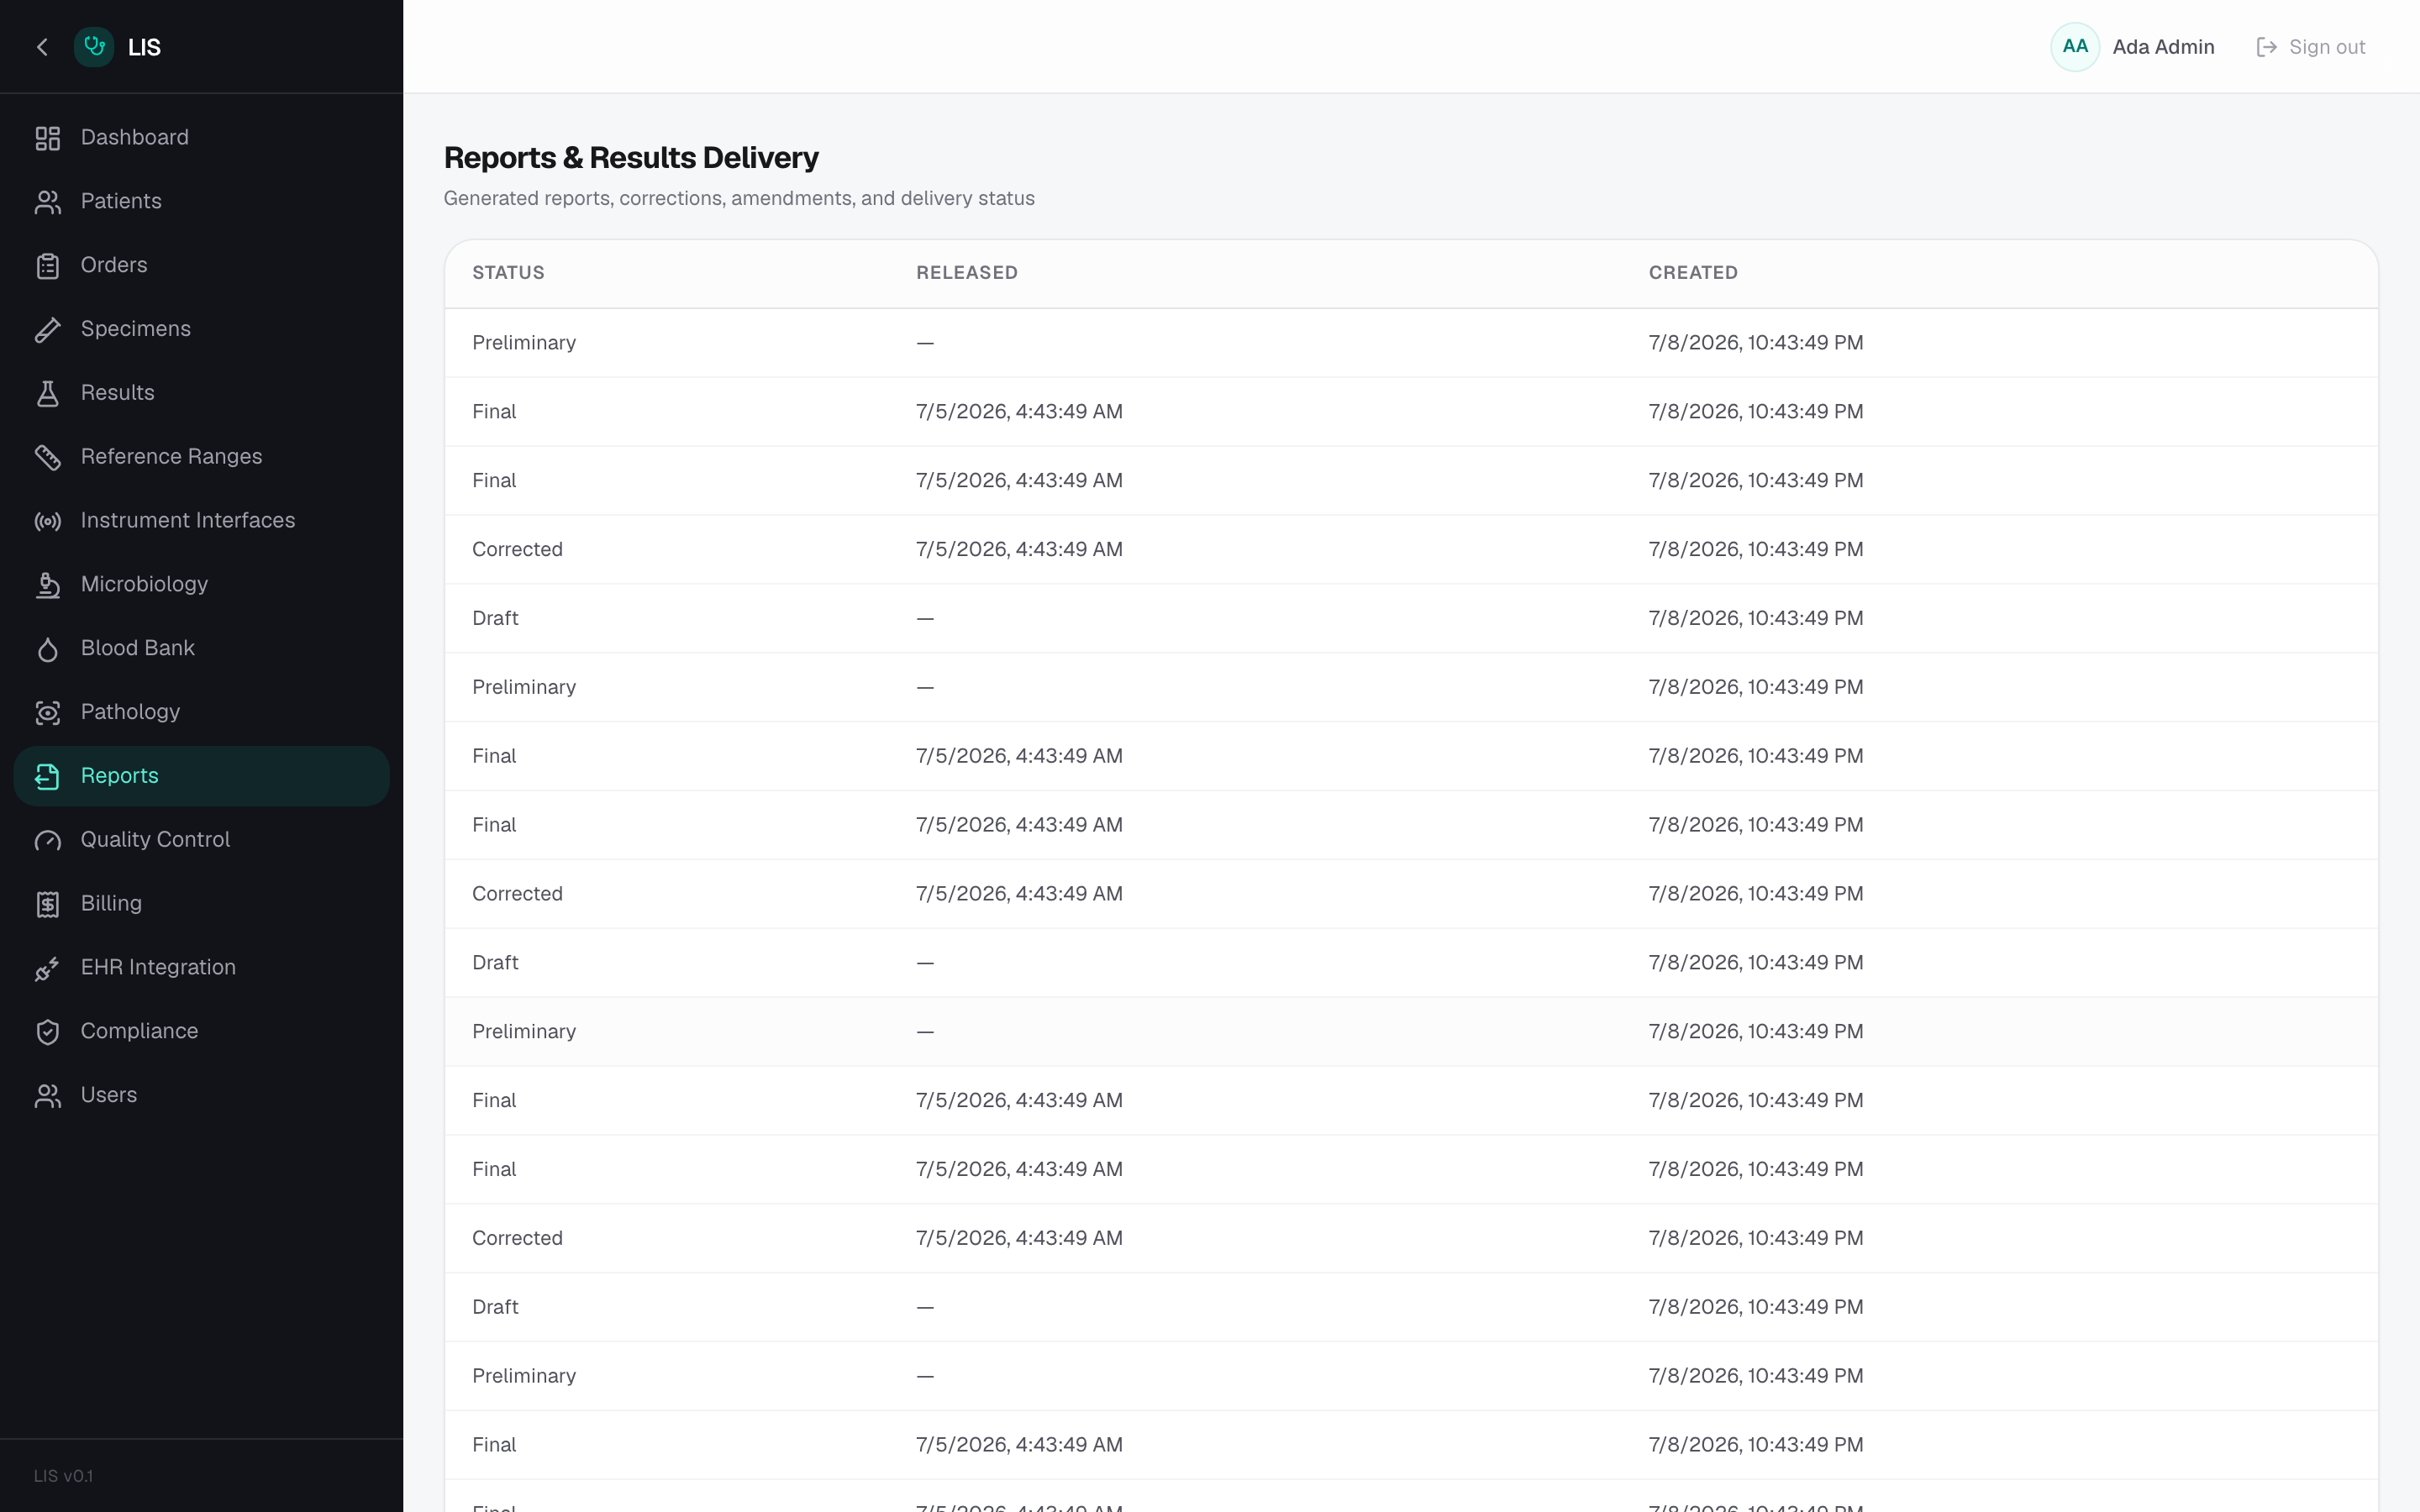Click the Users icon in sidebar

point(47,1096)
